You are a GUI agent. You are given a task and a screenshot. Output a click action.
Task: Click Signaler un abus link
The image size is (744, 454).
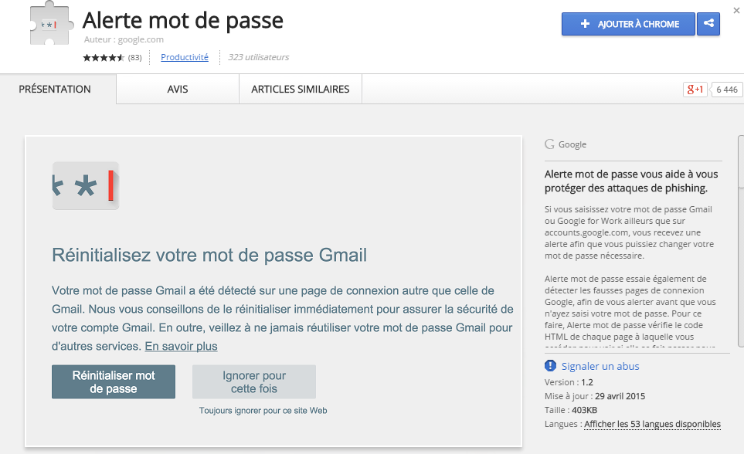click(600, 366)
